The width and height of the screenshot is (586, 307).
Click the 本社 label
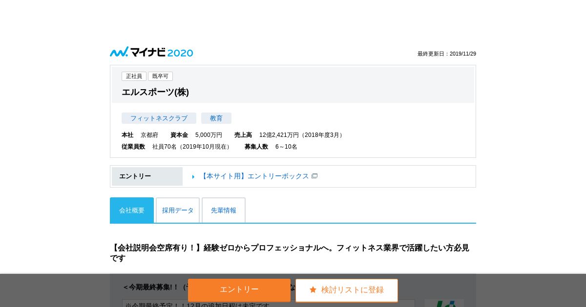(x=127, y=135)
